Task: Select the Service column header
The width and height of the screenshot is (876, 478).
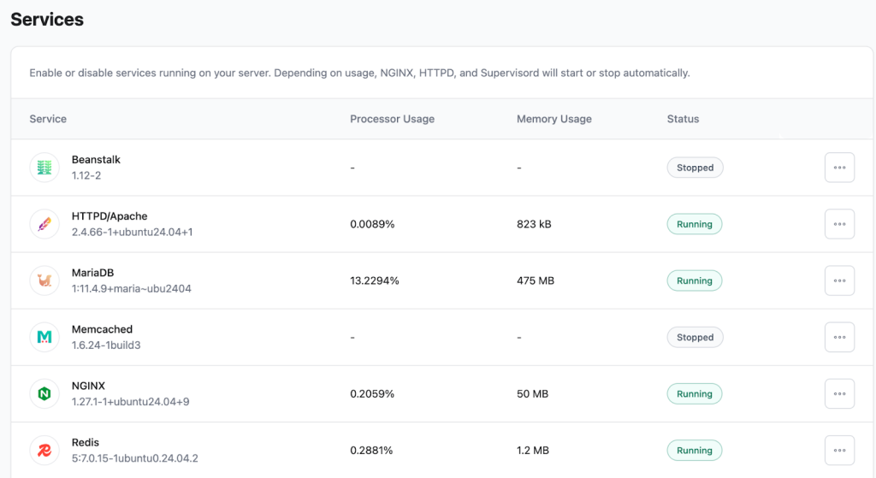Action: pos(48,119)
